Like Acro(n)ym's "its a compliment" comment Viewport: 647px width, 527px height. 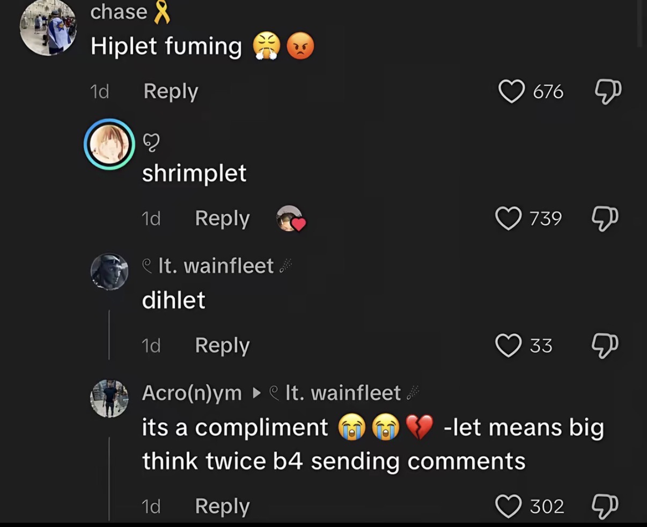(x=508, y=506)
